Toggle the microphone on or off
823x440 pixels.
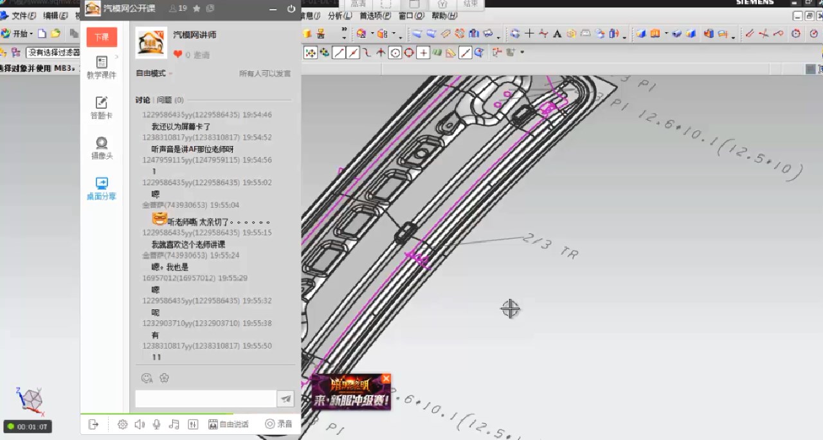pyautogui.click(x=156, y=425)
